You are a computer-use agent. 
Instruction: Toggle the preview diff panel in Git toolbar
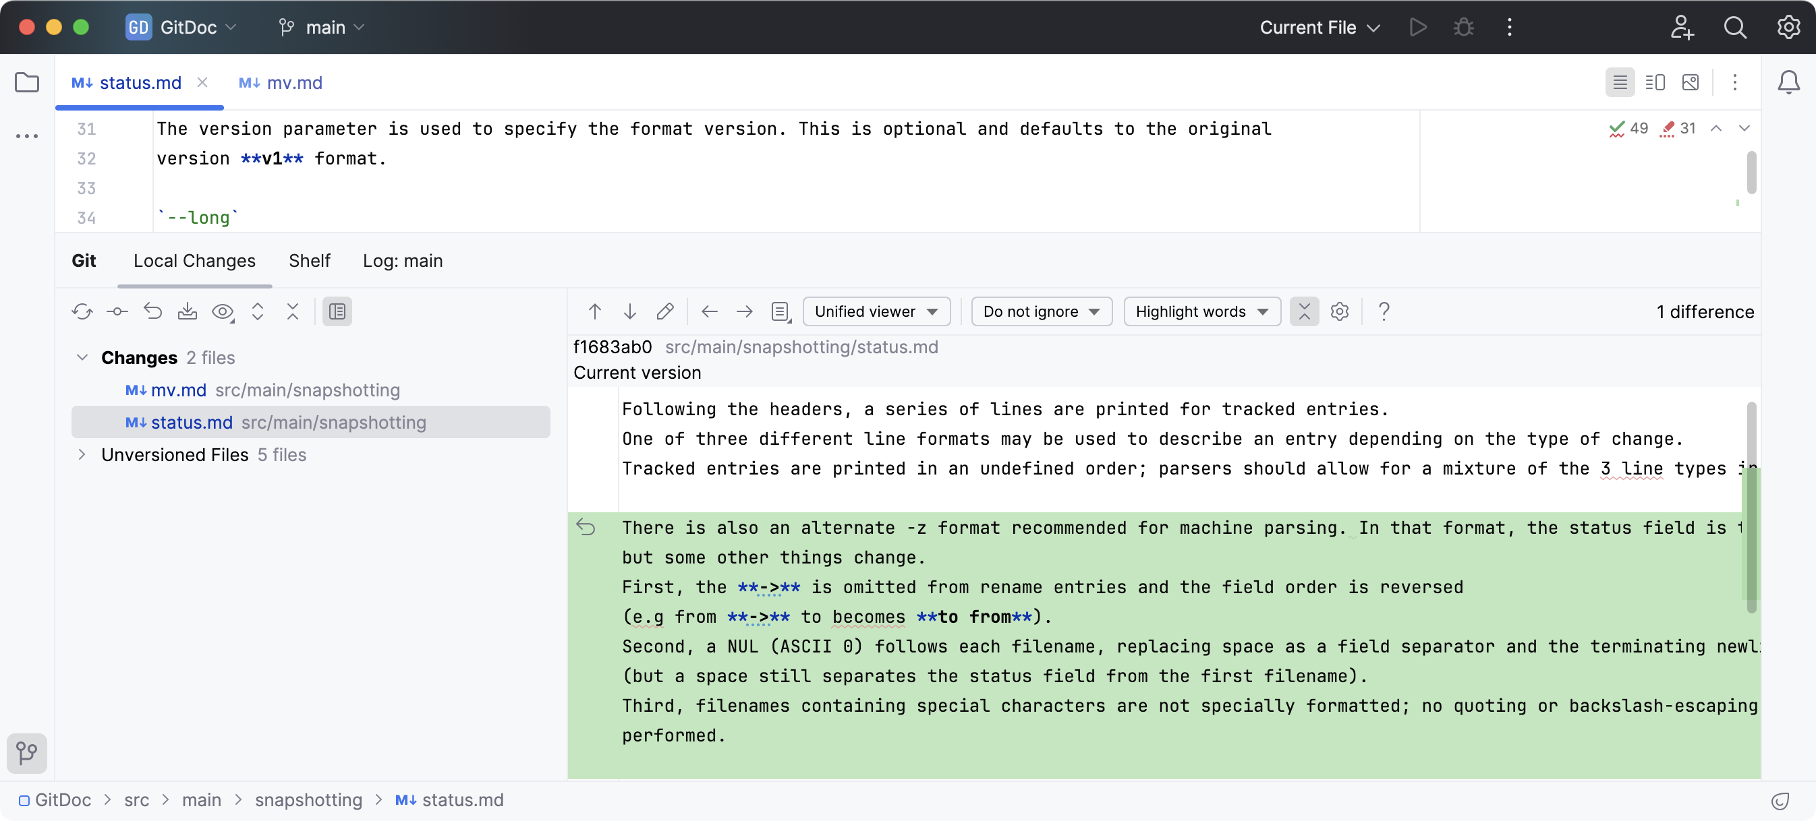click(336, 311)
